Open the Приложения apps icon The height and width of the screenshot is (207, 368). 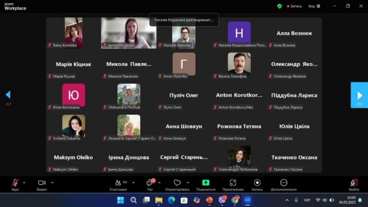click(233, 183)
